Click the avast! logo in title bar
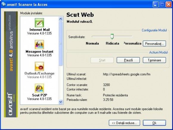173x130 pixels. point(3,4)
